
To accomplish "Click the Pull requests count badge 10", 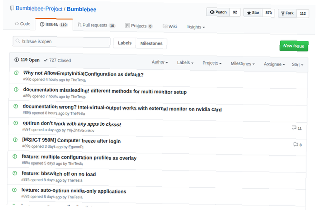I will (x=112, y=26).
